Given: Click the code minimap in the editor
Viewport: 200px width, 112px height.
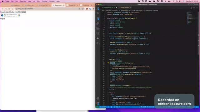Looking at the screenshot, I should (192, 18).
